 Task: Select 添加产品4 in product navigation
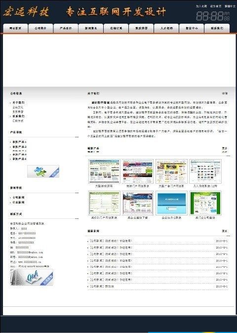pos(19,159)
